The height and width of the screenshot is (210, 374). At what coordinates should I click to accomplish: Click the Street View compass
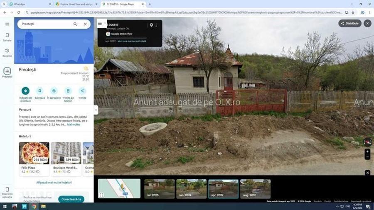[x=368, y=142]
